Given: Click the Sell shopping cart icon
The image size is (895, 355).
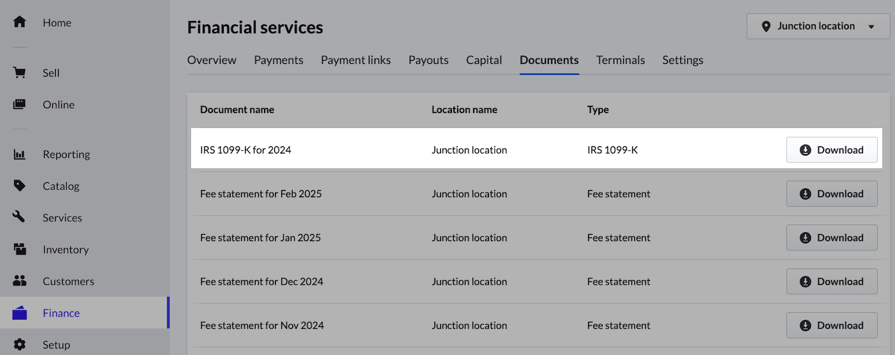Looking at the screenshot, I should [20, 73].
